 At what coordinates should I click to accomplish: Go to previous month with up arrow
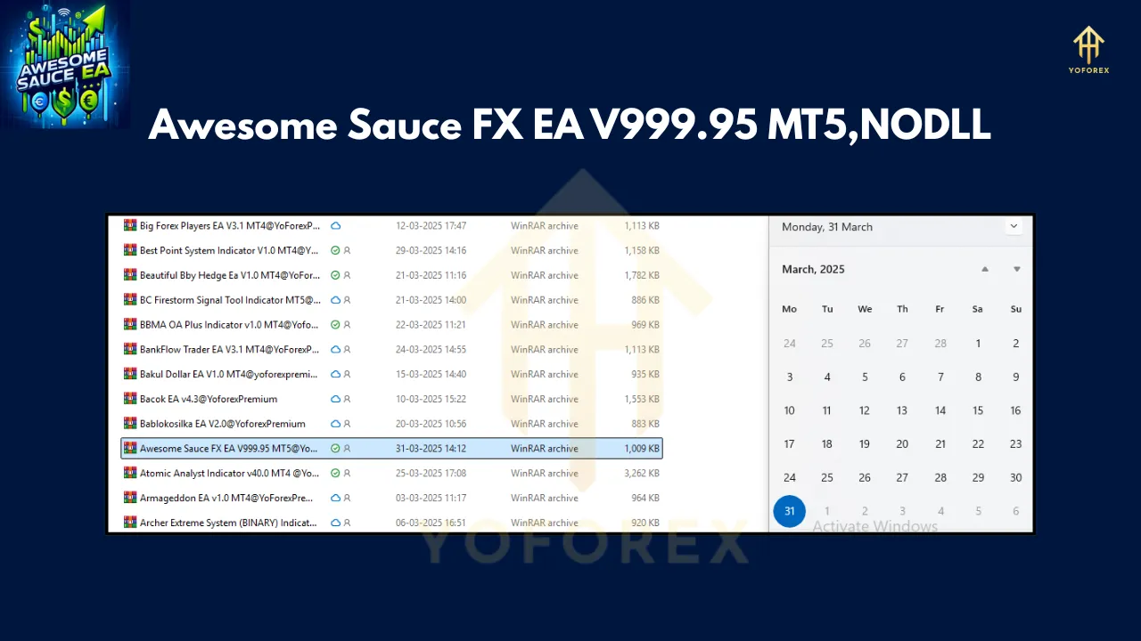[985, 269]
